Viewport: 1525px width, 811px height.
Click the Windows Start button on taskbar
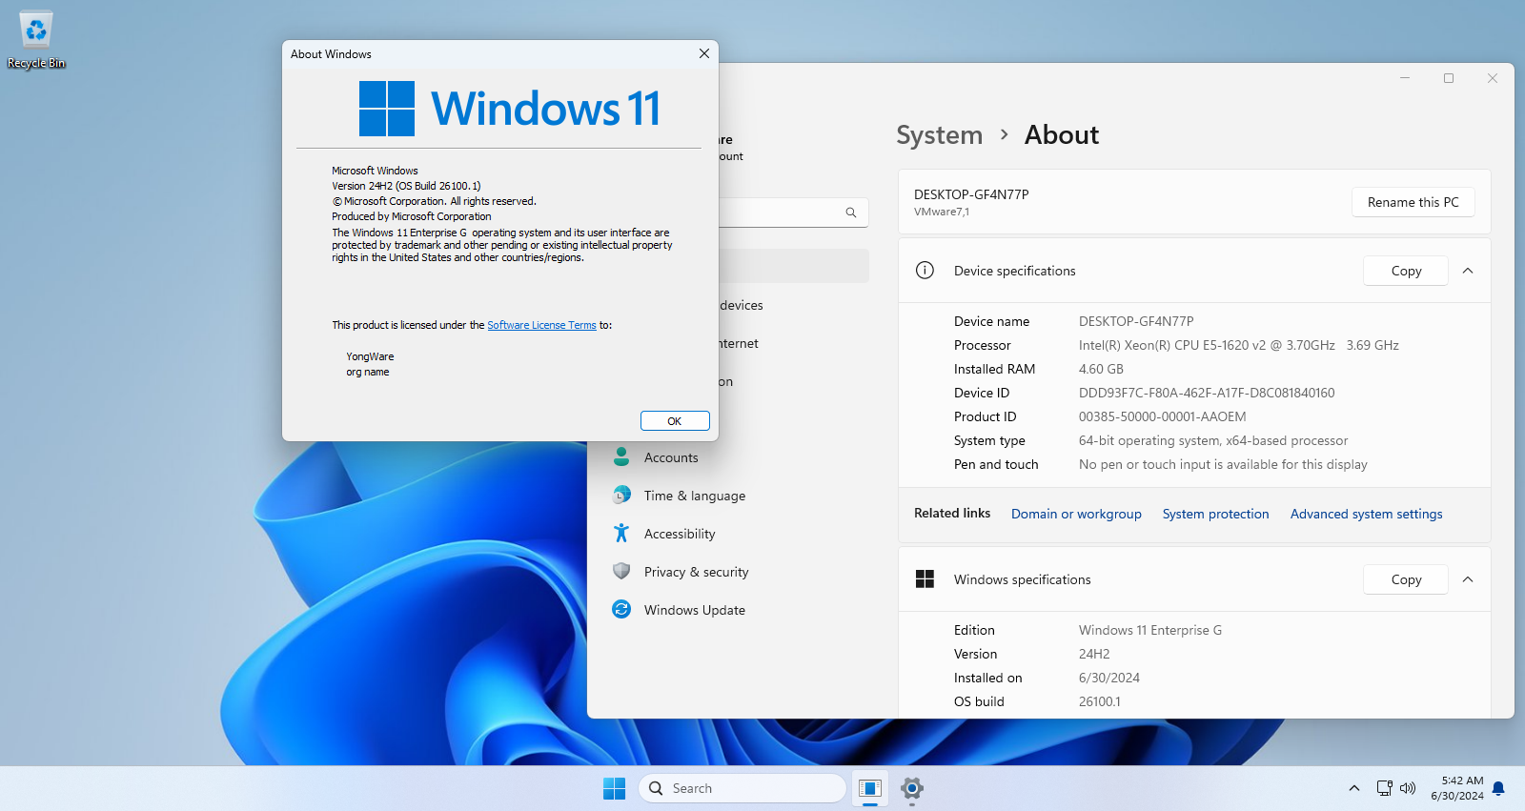pos(615,788)
